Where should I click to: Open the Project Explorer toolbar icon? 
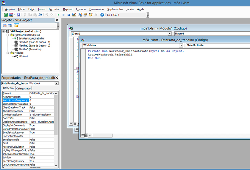pos(80,15)
